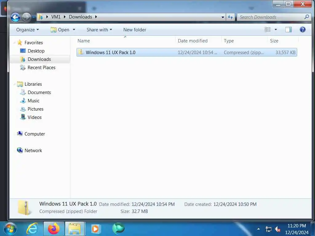Click the search magnifier icon
The width and height of the screenshot is (315, 236).
point(307,17)
